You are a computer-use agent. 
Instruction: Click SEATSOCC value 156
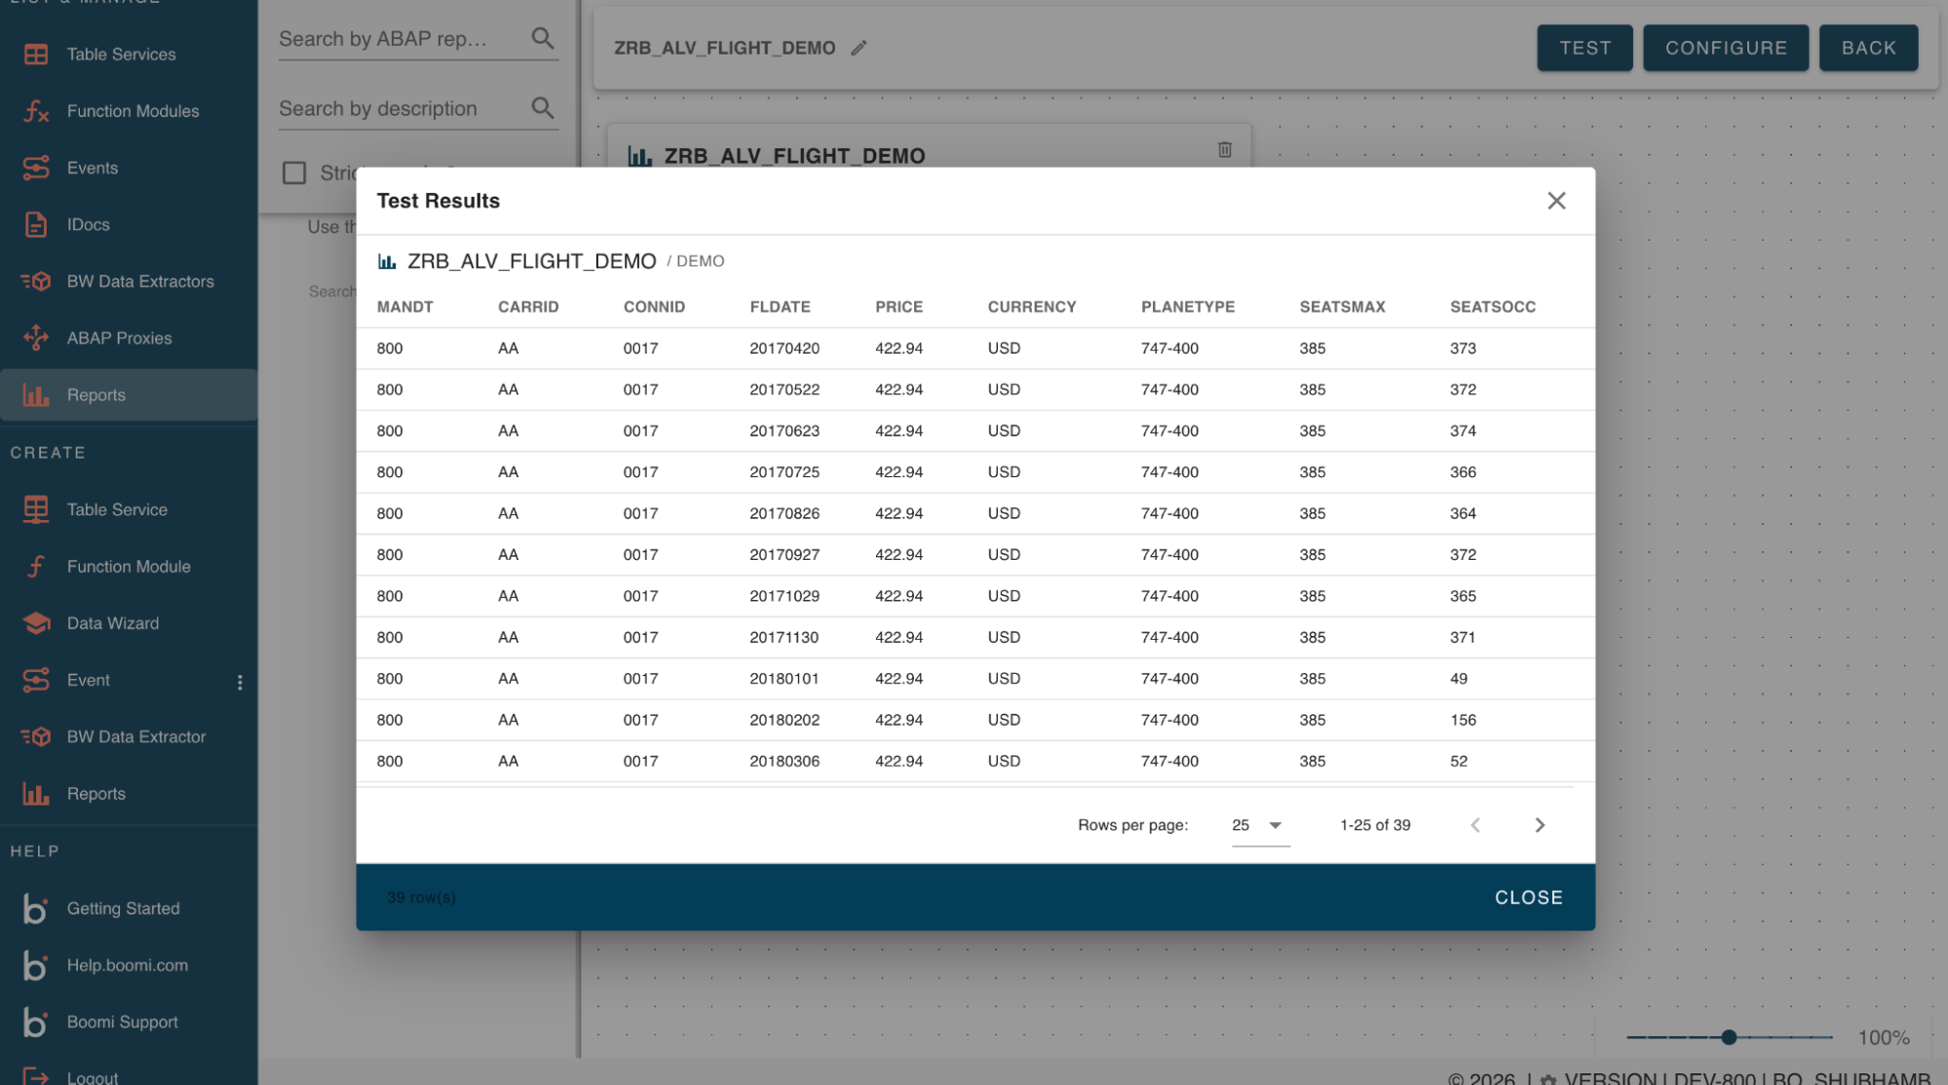pos(1463,721)
